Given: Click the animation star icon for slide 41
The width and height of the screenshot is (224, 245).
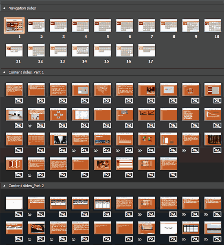Looking at the screenshot, I should click(74, 150).
